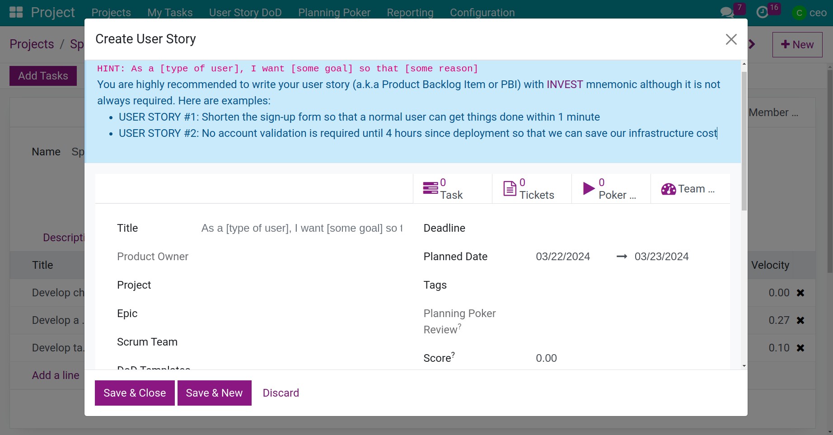Open the conversations chat icon with badge 7

point(727,12)
